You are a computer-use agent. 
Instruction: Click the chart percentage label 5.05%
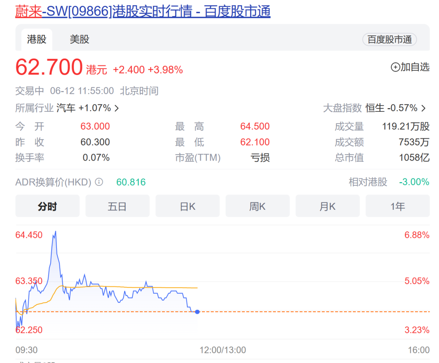tap(417, 281)
